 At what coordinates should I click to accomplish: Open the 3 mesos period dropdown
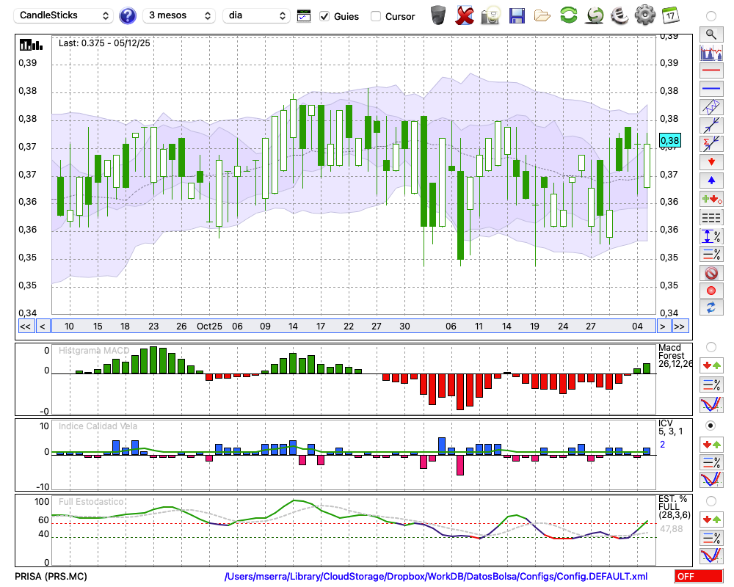click(x=179, y=15)
